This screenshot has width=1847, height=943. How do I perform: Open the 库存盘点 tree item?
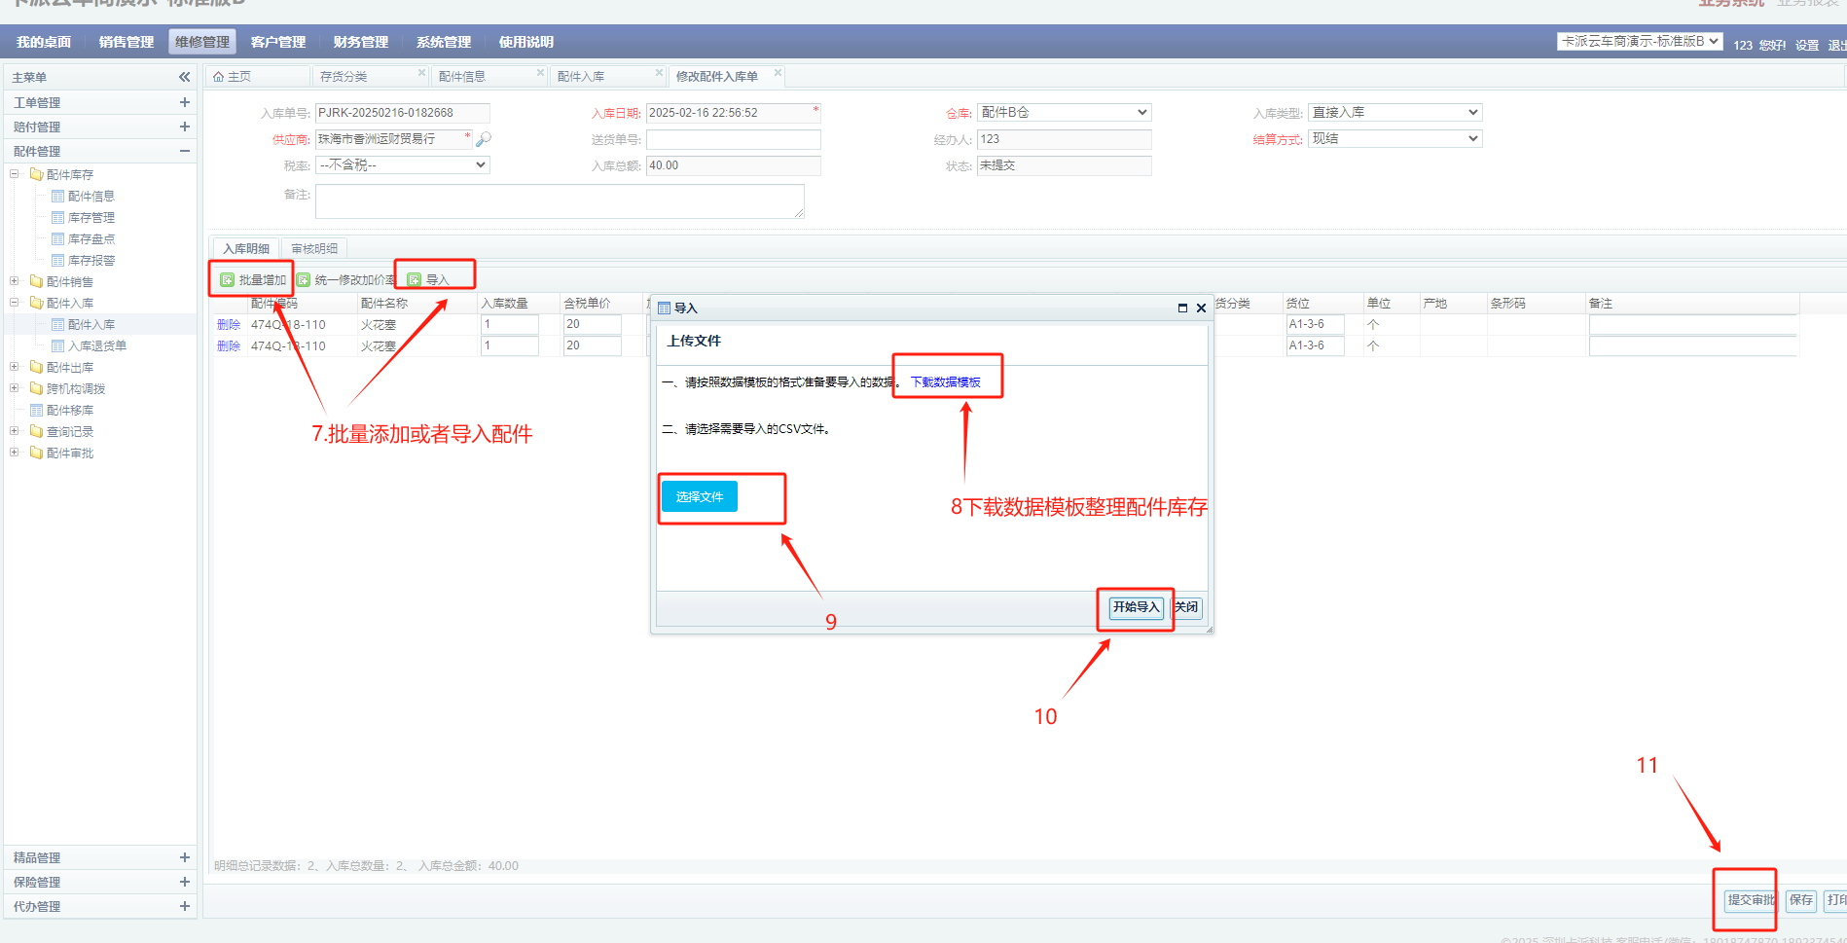tap(91, 239)
